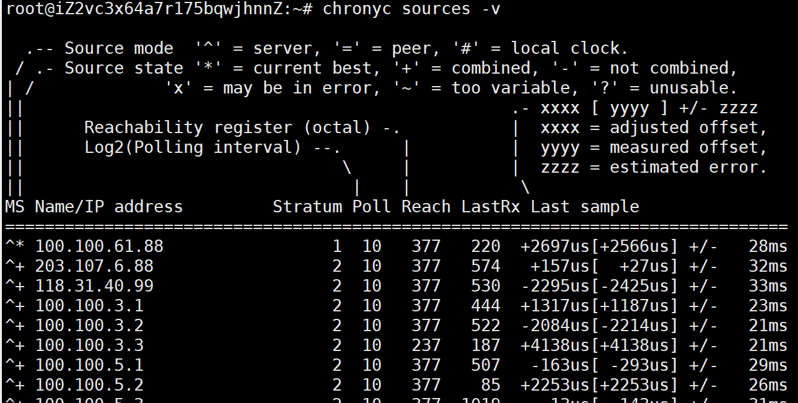Screen dimensions: 798x403
Task: Click the Stratum column header
Action: click(308, 206)
